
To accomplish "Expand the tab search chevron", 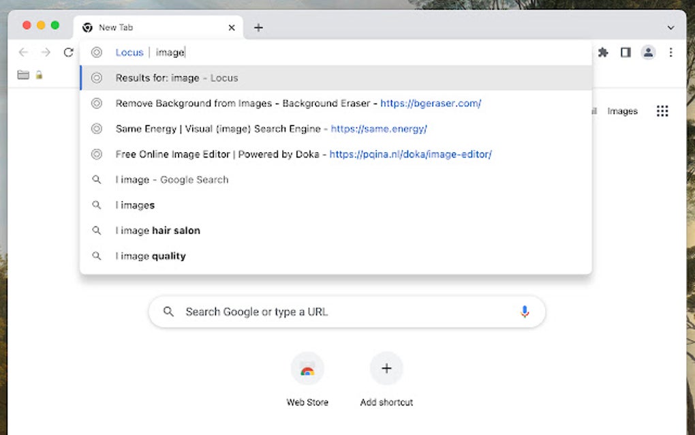I will [670, 27].
